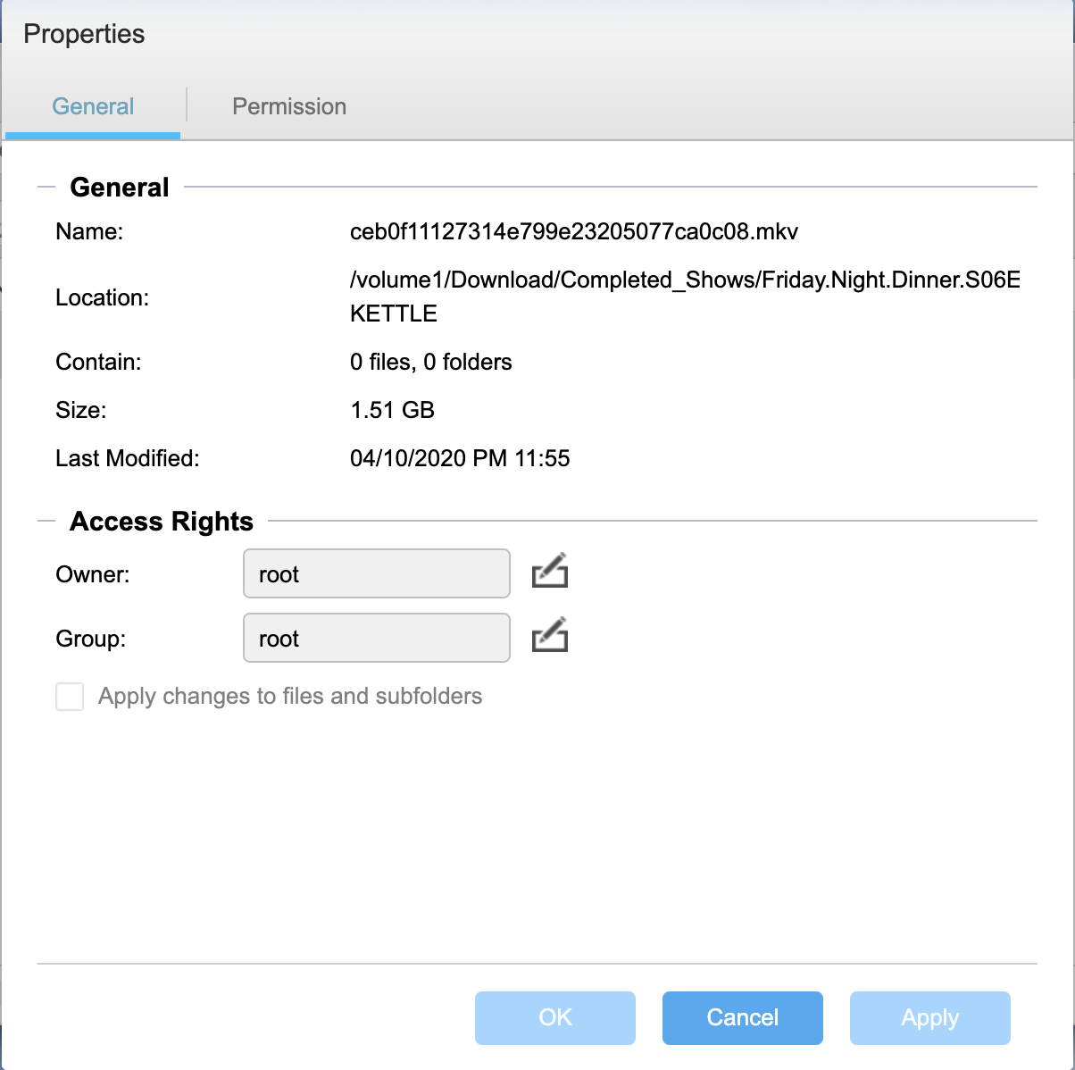
Task: Confirm with the OK button
Action: pyautogui.click(x=555, y=1018)
